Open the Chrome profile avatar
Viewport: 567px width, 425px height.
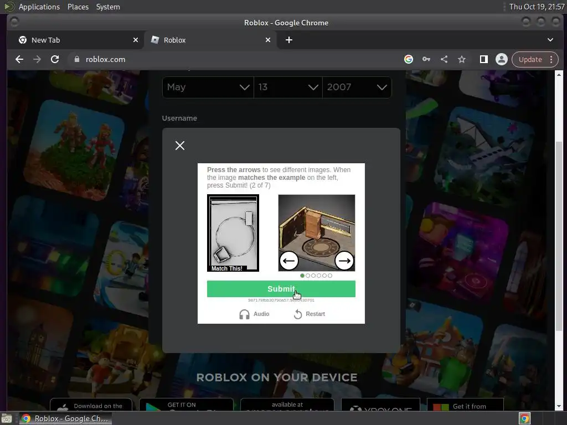pos(502,59)
